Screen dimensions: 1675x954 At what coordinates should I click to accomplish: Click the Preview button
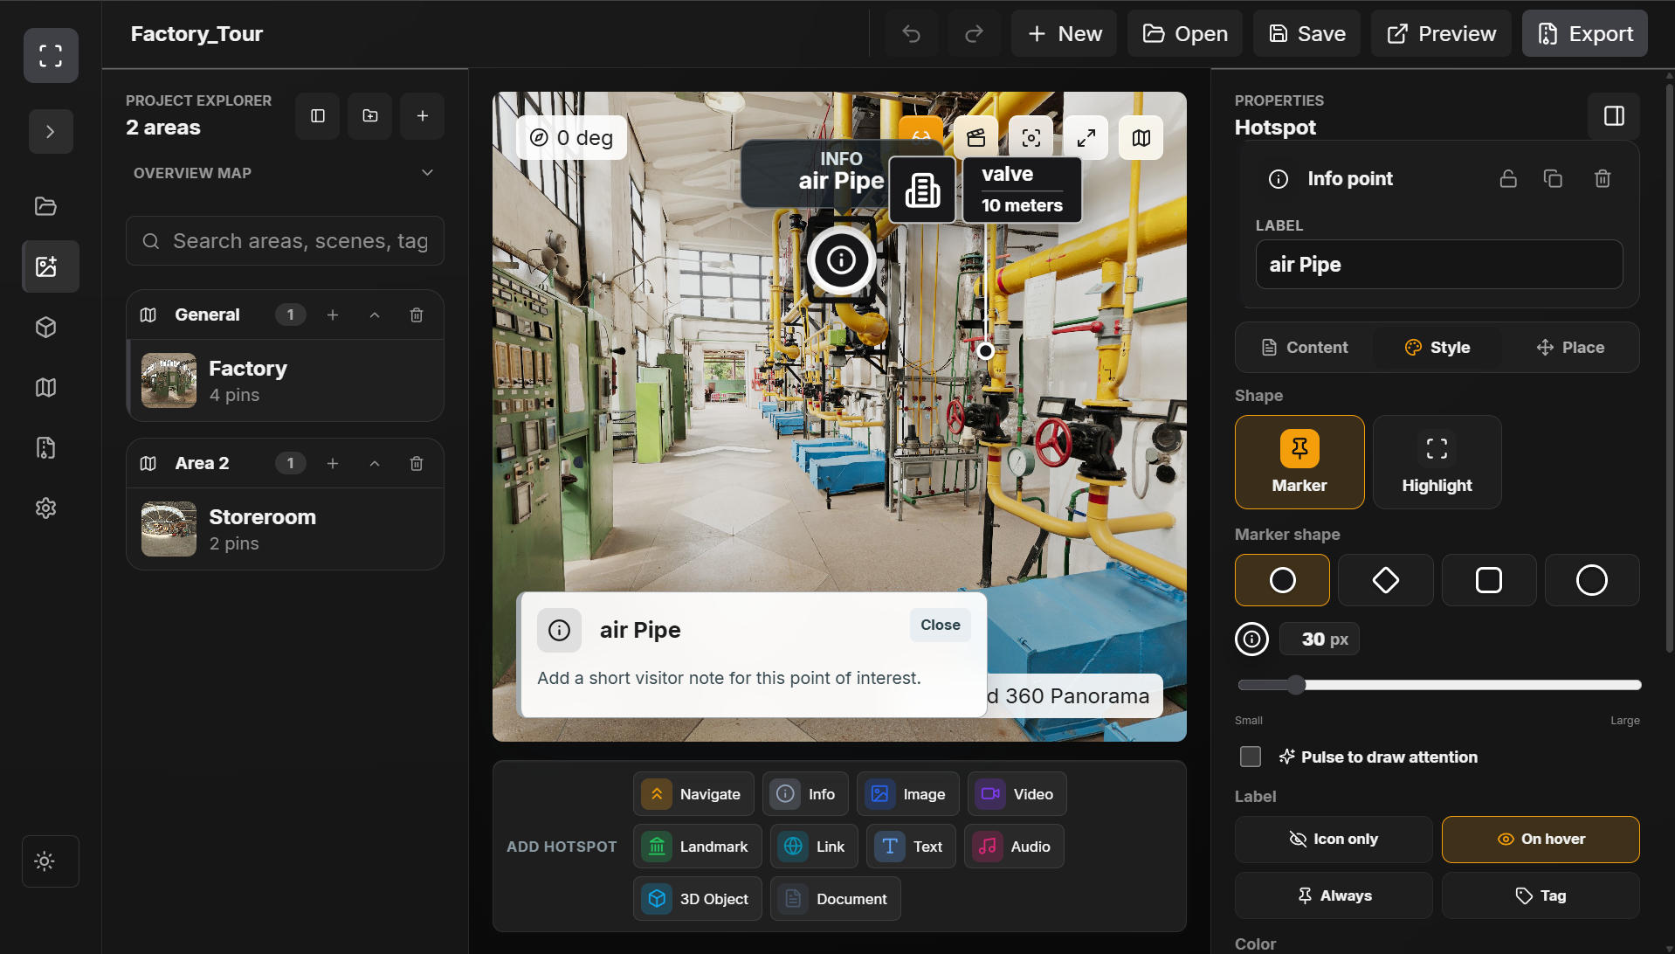tap(1441, 34)
